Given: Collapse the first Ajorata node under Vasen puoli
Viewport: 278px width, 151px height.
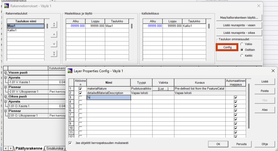Looking at the screenshot, I should tap(6, 78).
